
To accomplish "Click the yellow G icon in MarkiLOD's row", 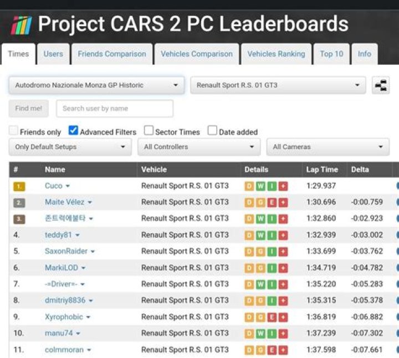I will (260, 268).
